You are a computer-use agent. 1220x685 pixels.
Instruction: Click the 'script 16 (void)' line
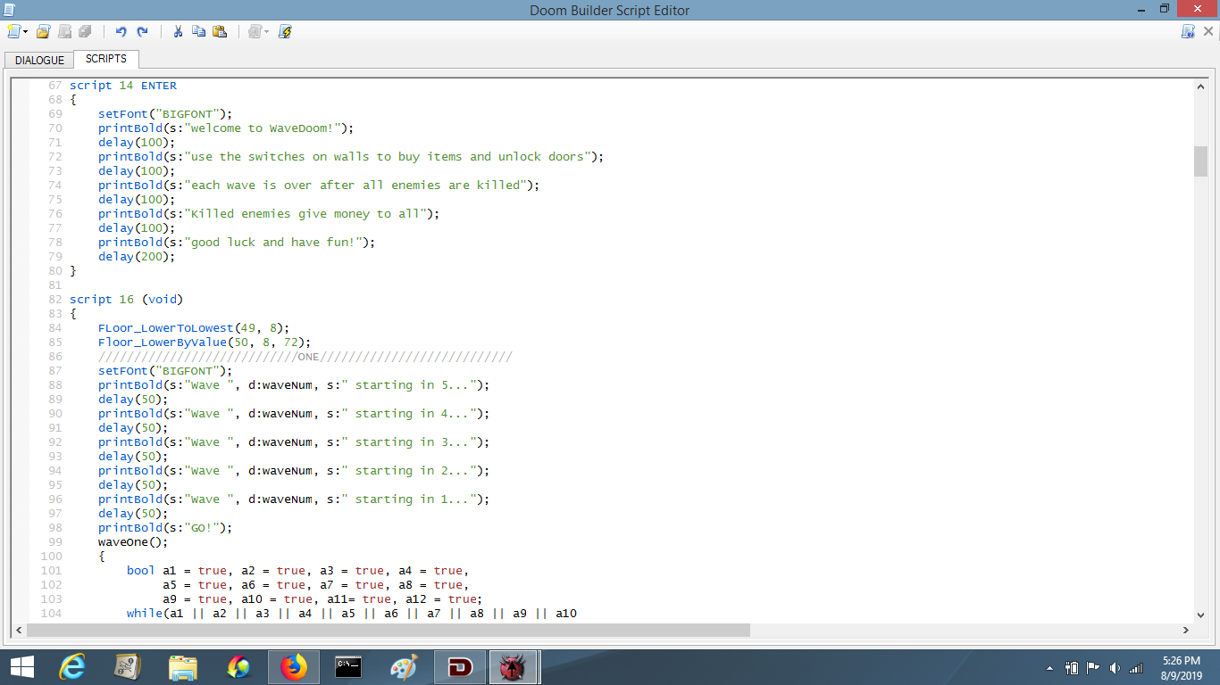pyautogui.click(x=127, y=300)
